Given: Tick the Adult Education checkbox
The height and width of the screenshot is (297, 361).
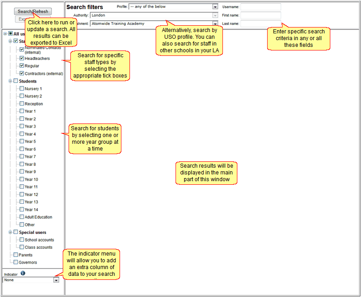Looking at the screenshot, I should coord(22,217).
